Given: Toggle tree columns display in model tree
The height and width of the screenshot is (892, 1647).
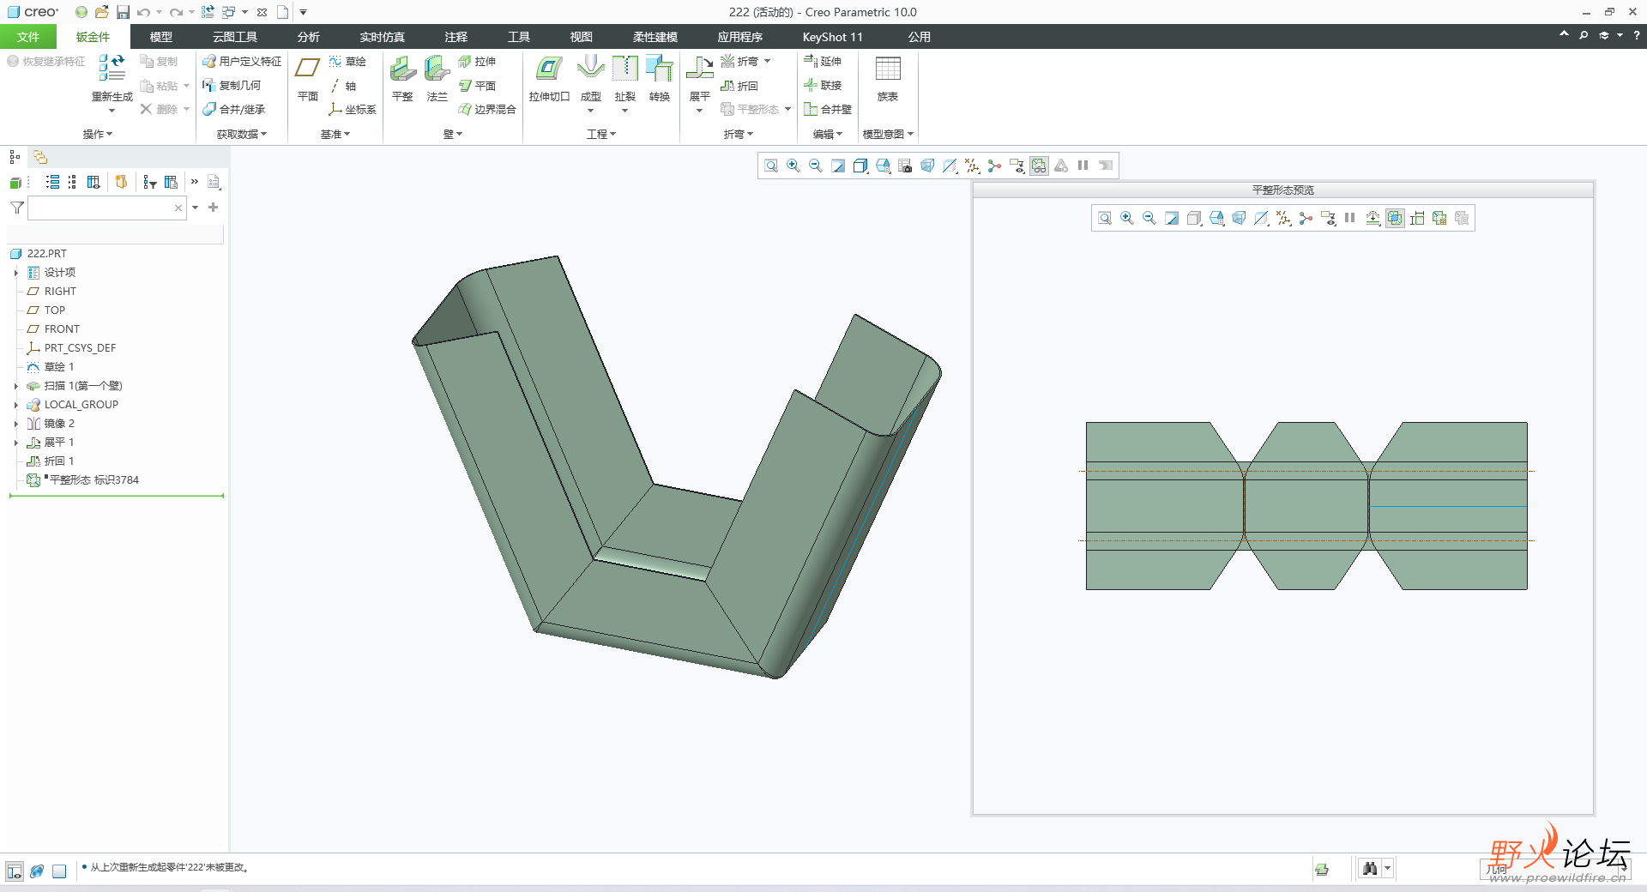Looking at the screenshot, I should 94,182.
